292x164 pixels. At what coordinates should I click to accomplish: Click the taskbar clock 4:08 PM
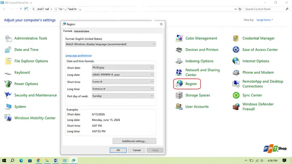(x=272, y=160)
